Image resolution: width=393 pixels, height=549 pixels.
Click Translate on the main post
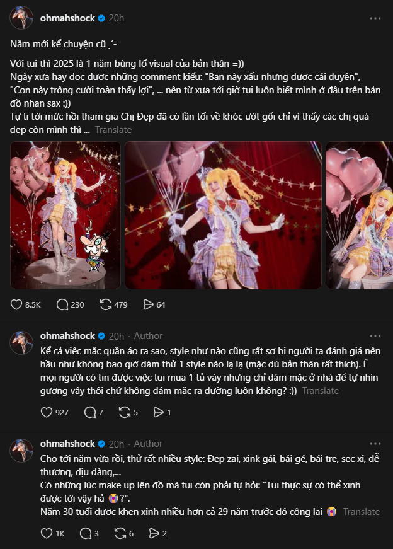click(113, 130)
